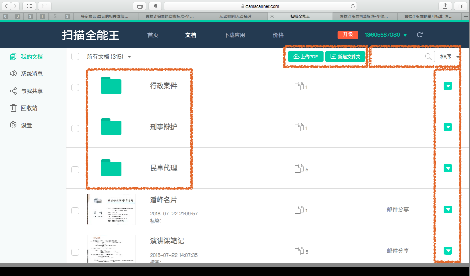Click the reload icon in the address bar
The height and width of the screenshot is (276, 470).
click(353, 6)
